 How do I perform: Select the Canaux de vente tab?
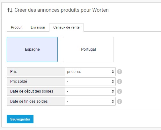pyautogui.click(x=66, y=27)
